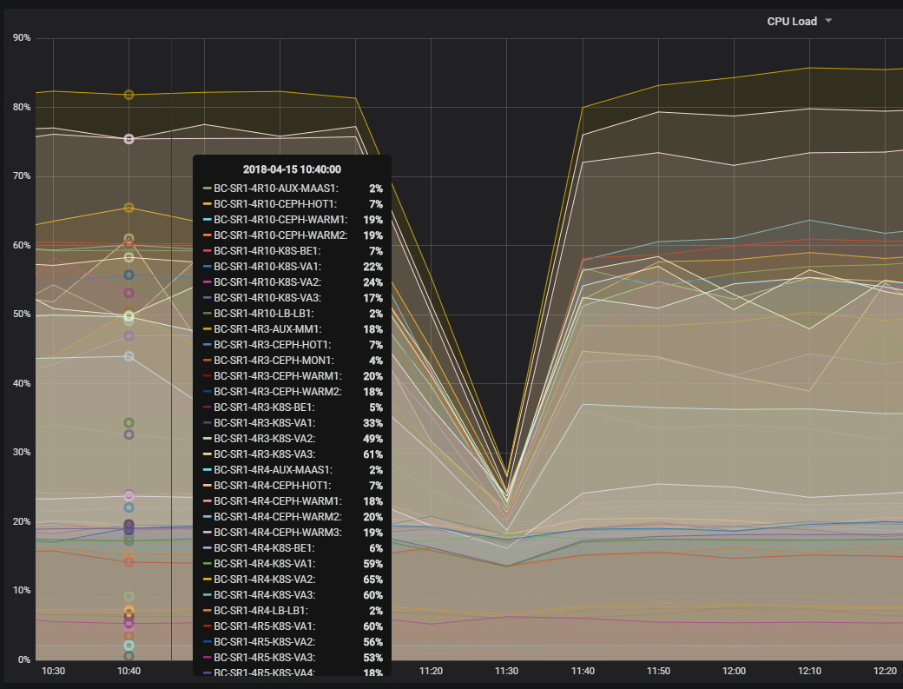This screenshot has width=903, height=689.
Task: Click the BC-SR1-4R10-CEPH-WARM2 tooltip row
Action: (x=293, y=235)
